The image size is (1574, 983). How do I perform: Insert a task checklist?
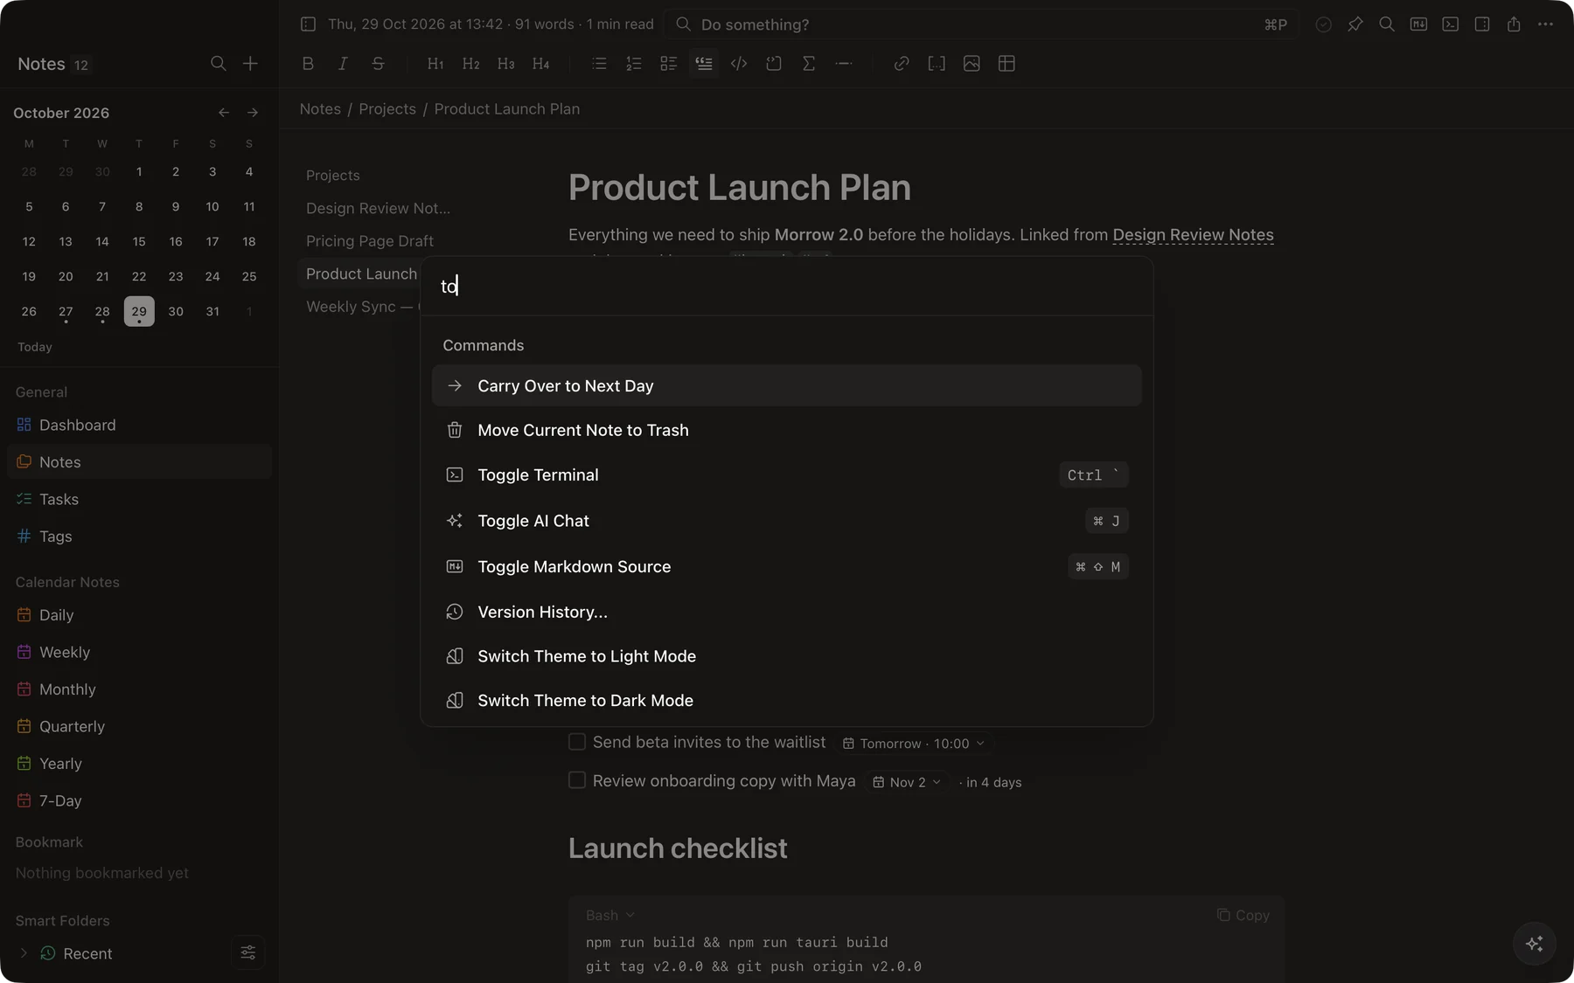coord(669,64)
